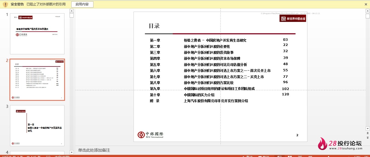Click the slide title 目录

(154, 26)
